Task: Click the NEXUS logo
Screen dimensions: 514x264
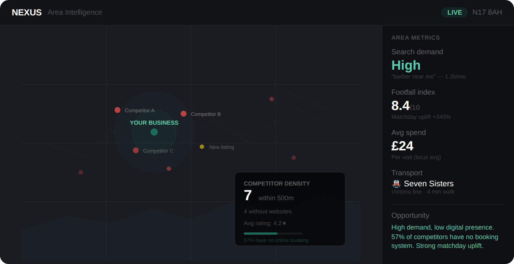Action: tap(27, 12)
